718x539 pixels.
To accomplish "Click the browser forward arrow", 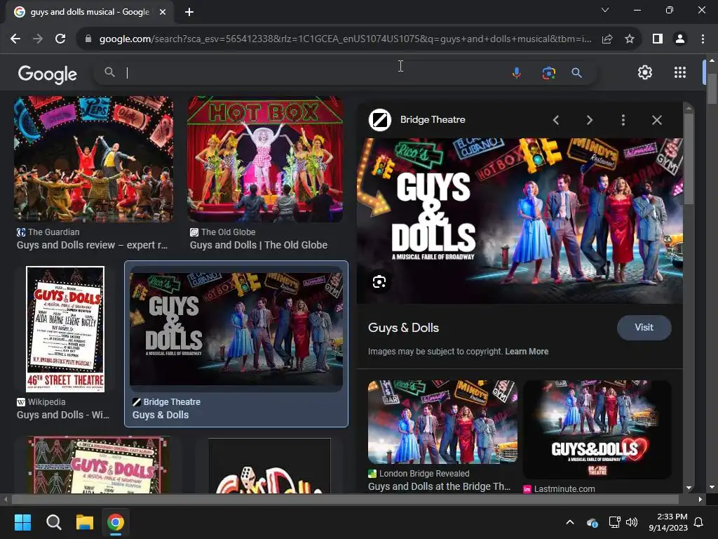I will tap(38, 39).
